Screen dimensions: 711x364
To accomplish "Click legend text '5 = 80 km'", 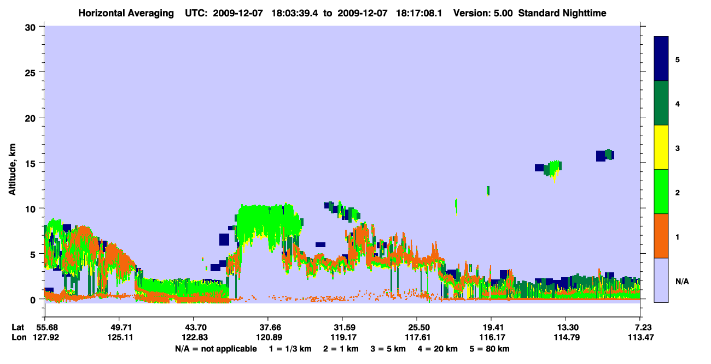I will [490, 349].
